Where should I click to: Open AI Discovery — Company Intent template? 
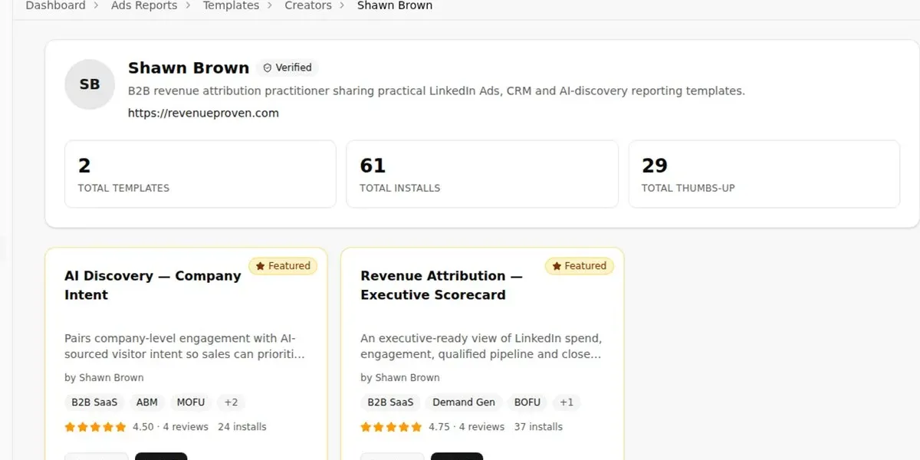point(153,285)
